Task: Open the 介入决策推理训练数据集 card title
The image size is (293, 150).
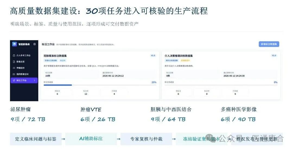Action: [x=179, y=56]
